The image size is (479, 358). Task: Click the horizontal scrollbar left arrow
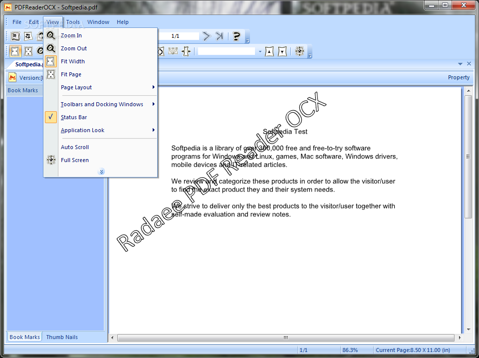coord(112,338)
